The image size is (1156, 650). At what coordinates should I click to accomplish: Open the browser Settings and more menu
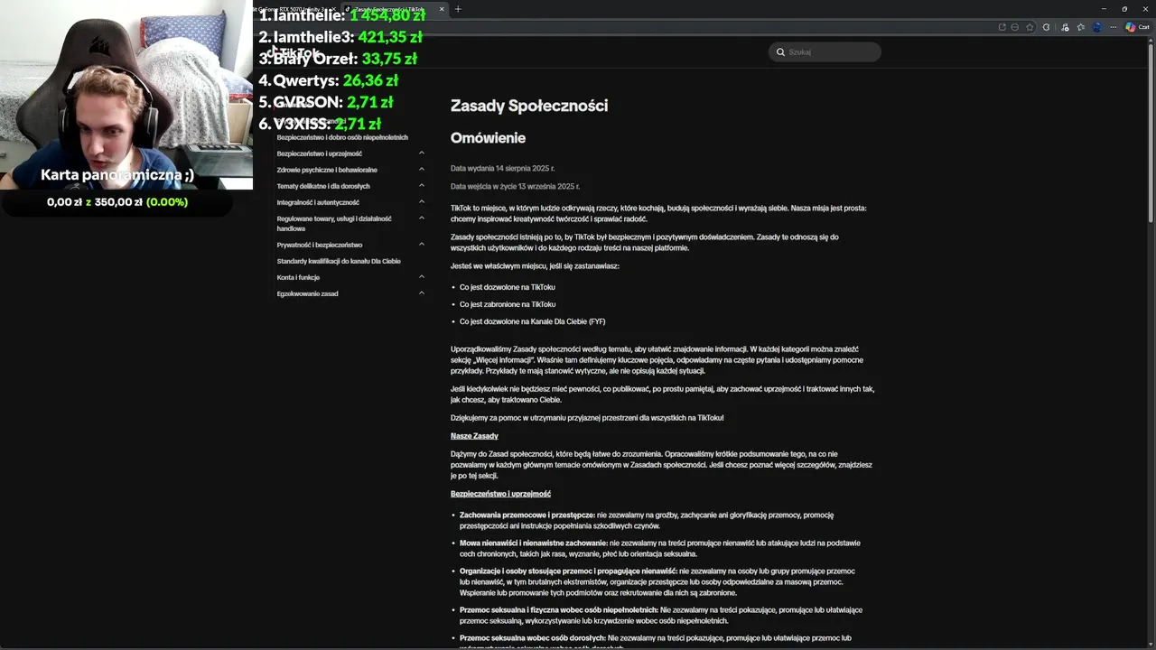tap(1114, 27)
